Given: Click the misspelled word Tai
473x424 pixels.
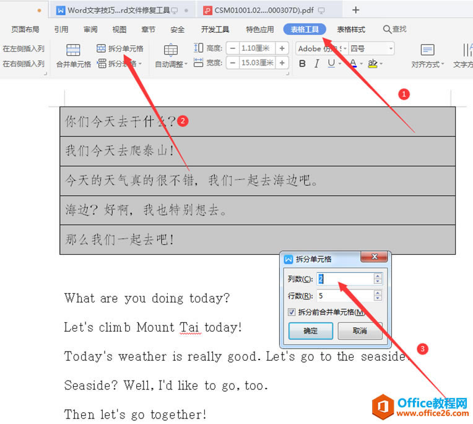Looking at the screenshot, I should pos(191,327).
